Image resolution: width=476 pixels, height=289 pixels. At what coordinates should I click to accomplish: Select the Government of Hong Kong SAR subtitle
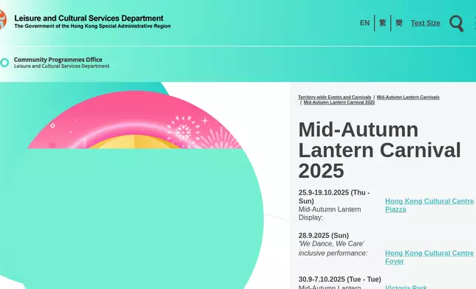92,26
